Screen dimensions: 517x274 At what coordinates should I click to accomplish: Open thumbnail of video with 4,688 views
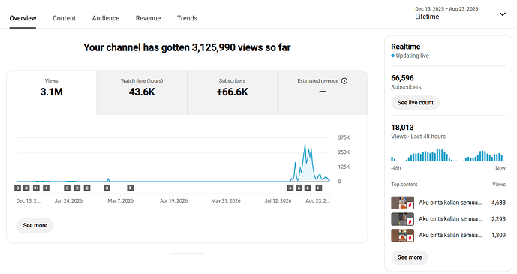point(403,203)
